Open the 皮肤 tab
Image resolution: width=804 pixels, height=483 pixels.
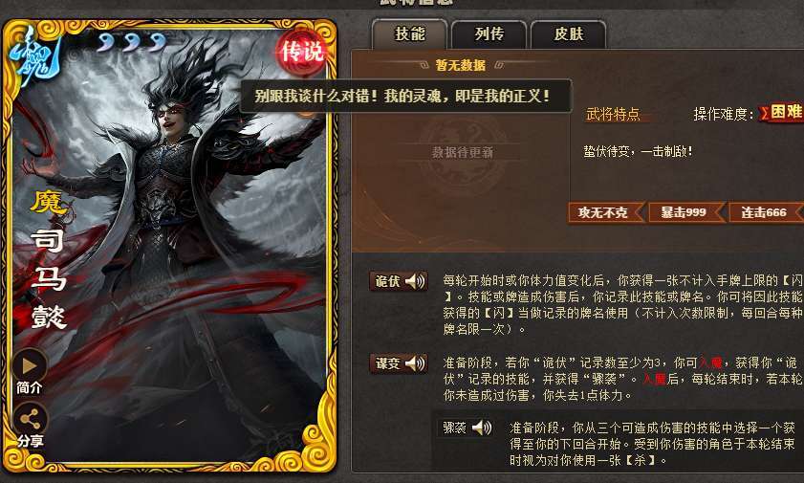coord(569,33)
